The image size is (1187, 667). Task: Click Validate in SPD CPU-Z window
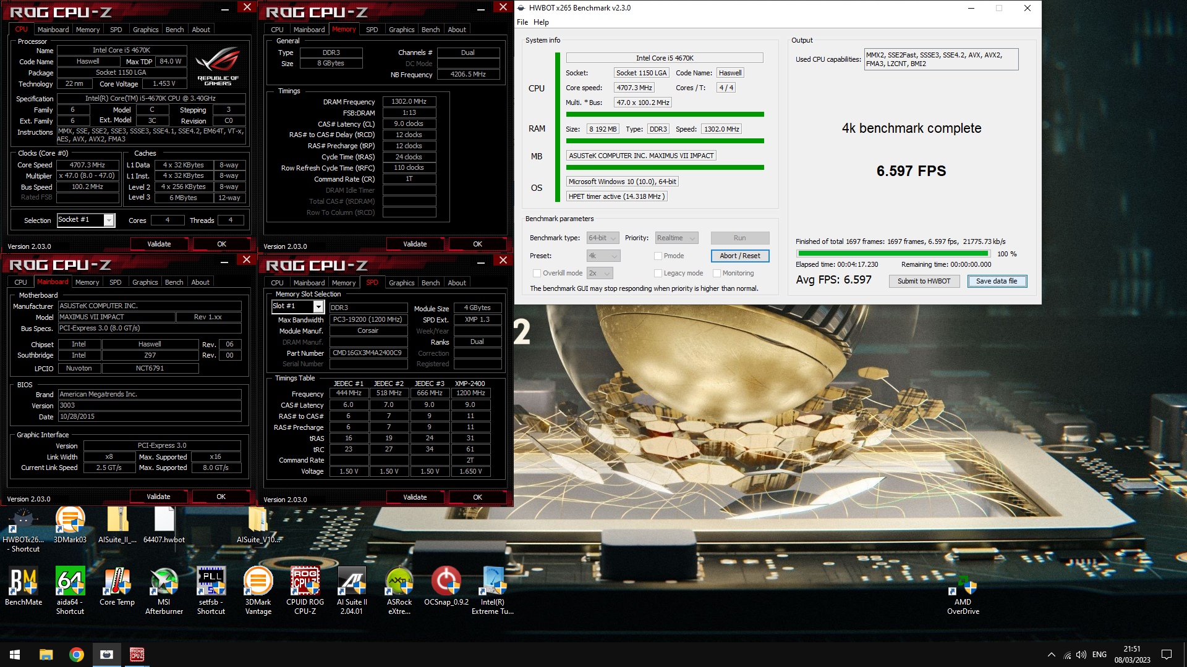click(415, 497)
